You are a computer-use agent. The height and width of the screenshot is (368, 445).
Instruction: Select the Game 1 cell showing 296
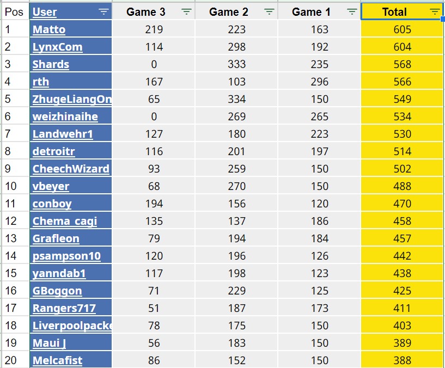(319, 82)
